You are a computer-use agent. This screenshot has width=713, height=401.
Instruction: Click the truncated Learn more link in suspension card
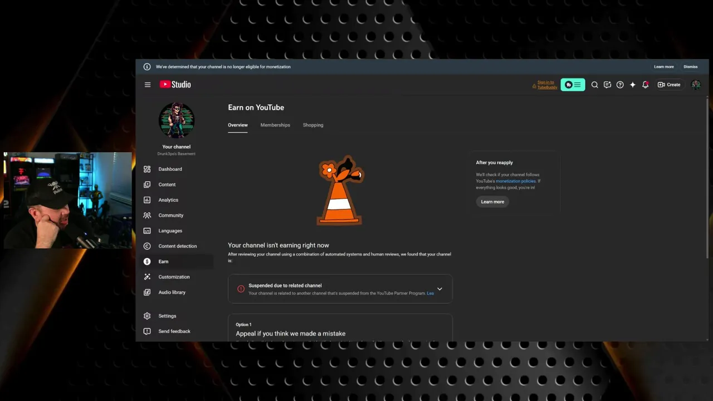pyautogui.click(x=430, y=294)
